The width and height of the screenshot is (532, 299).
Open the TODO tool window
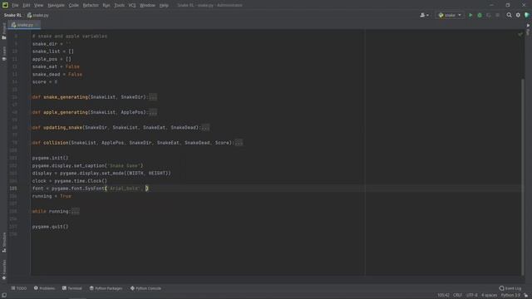[x=19, y=288]
